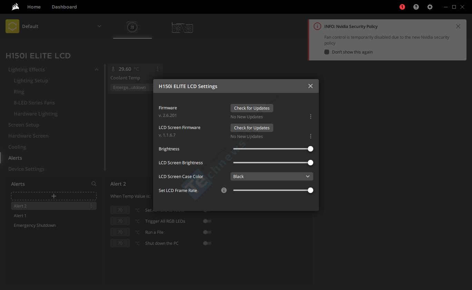Go to the Dashboard tab
Image resolution: width=472 pixels, height=290 pixels.
[x=64, y=7]
